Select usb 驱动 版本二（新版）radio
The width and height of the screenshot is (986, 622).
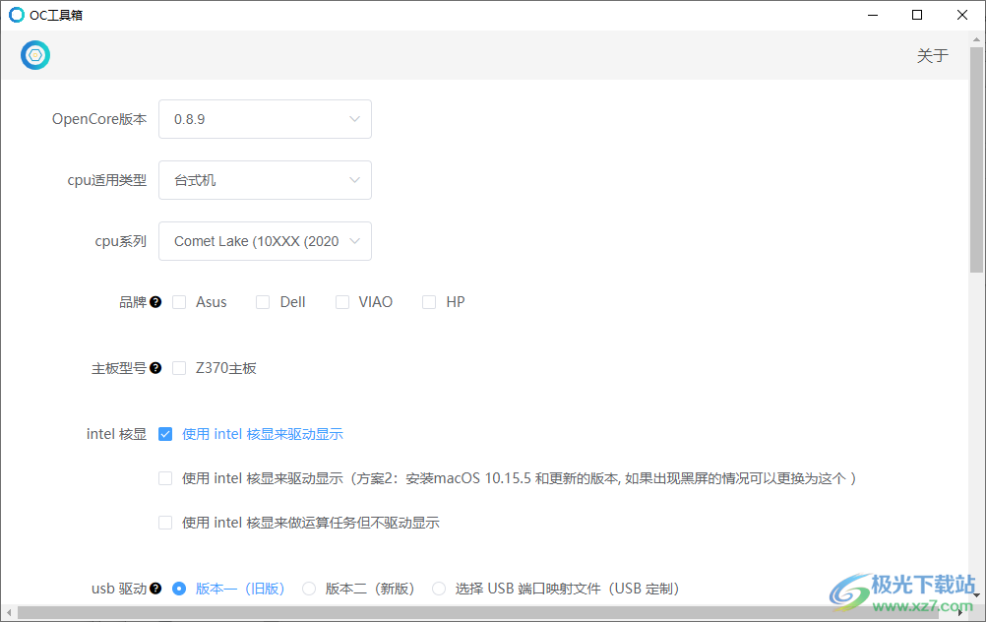(309, 589)
